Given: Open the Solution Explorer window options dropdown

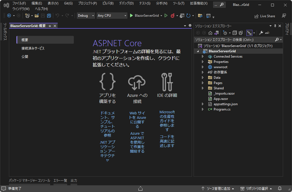Looking at the screenshot, I should [271, 26].
